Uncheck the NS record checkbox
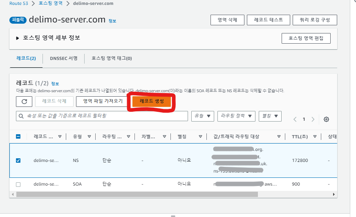The image size is (356, 217). (18, 160)
